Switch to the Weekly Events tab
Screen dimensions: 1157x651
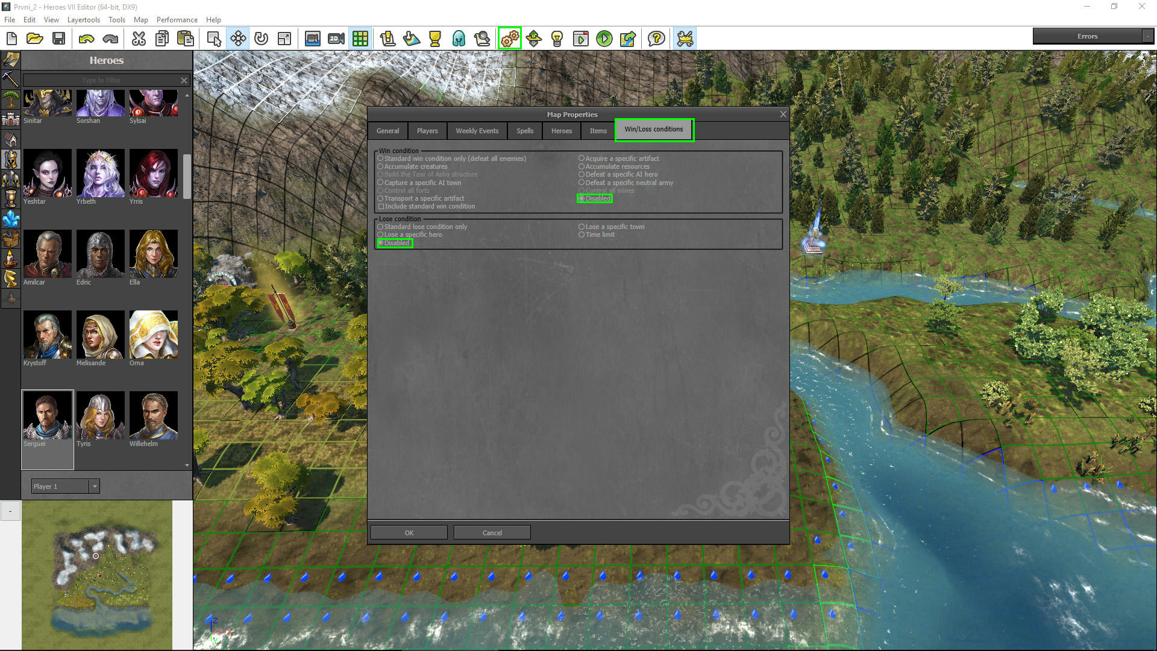(477, 131)
